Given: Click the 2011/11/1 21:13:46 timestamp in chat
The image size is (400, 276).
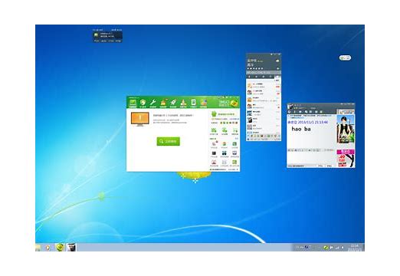Looking at the screenshot, I should coord(313,123).
